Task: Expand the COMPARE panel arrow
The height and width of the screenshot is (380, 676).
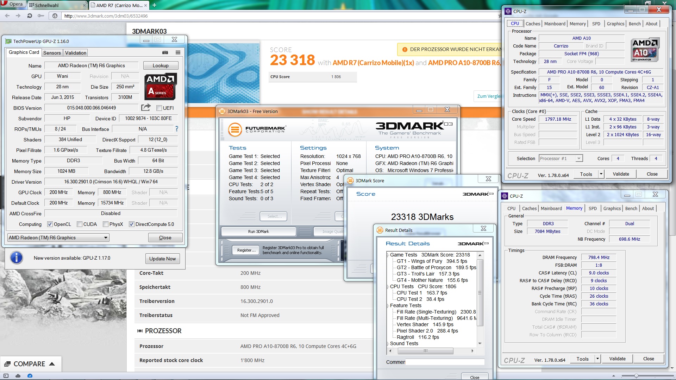Action: (52, 364)
